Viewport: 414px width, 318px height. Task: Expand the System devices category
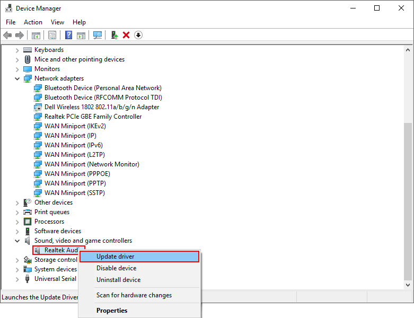[17, 270]
